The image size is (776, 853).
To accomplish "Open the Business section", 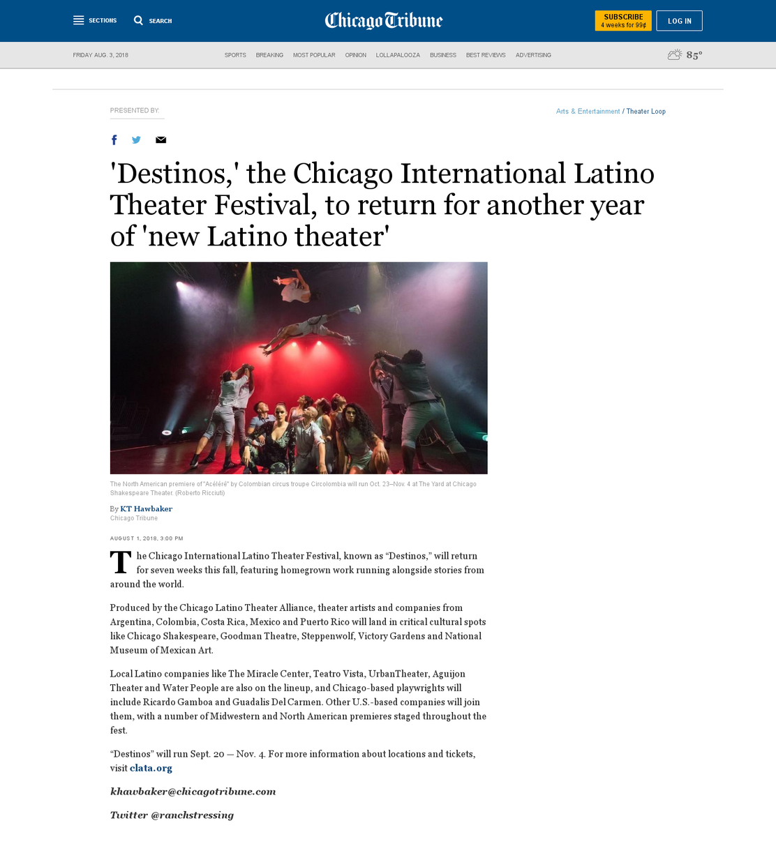I will 443,55.
